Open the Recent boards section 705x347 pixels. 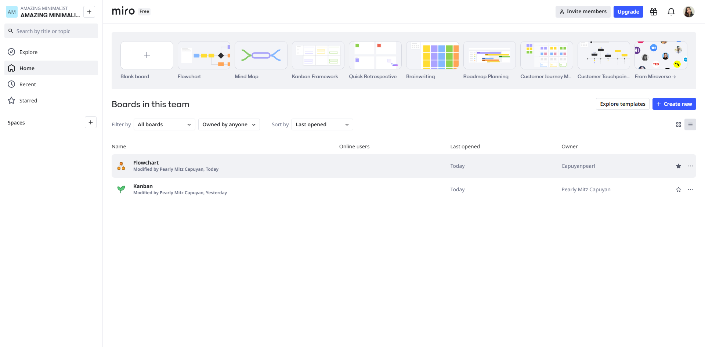click(28, 84)
